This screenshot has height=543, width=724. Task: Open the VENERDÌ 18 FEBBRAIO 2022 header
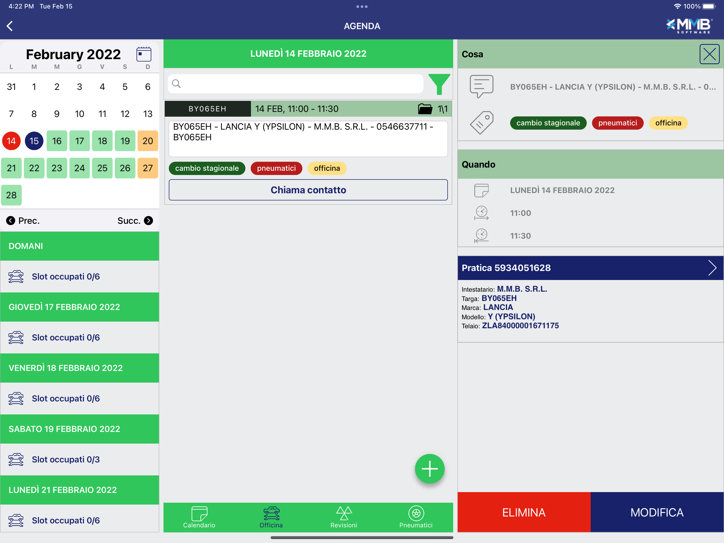(x=80, y=368)
